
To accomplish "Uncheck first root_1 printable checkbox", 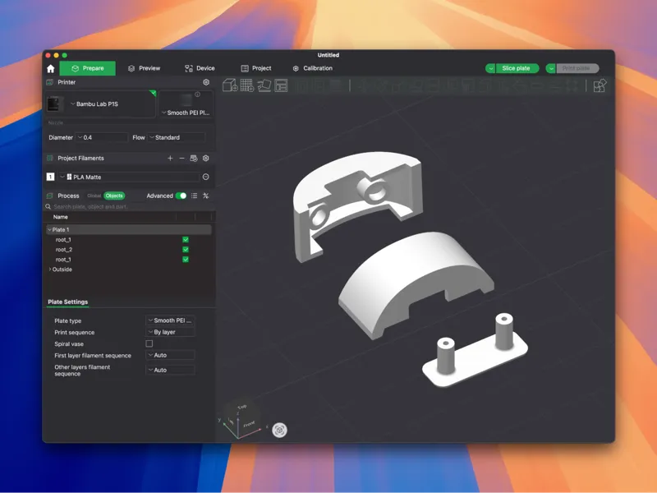I will click(186, 240).
